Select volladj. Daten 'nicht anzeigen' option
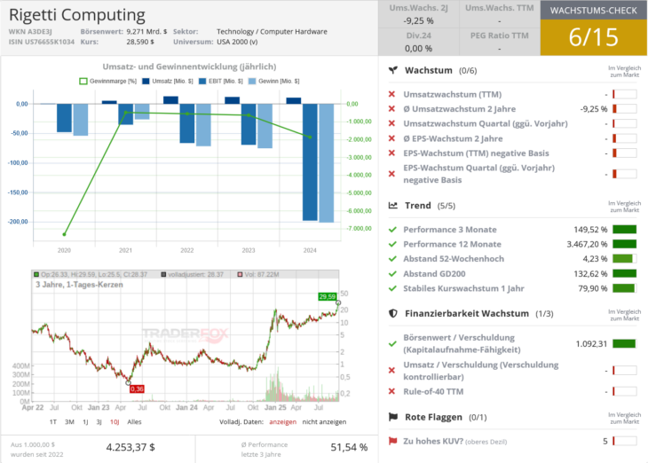The image size is (648, 463). click(x=324, y=421)
